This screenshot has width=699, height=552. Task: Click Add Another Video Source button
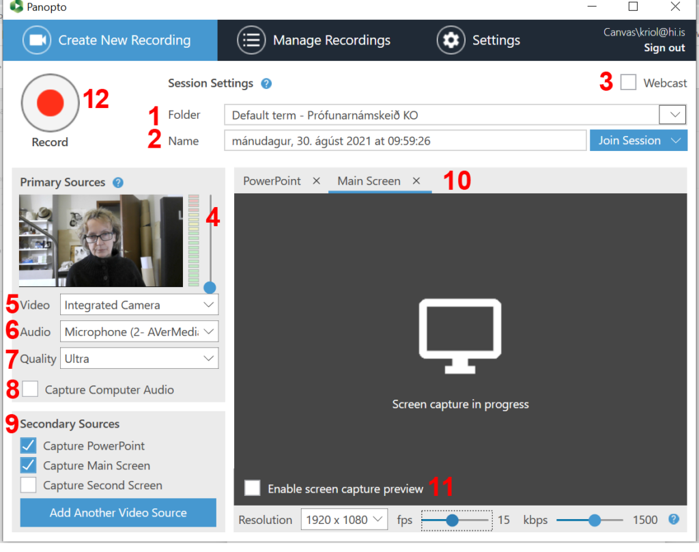click(118, 512)
